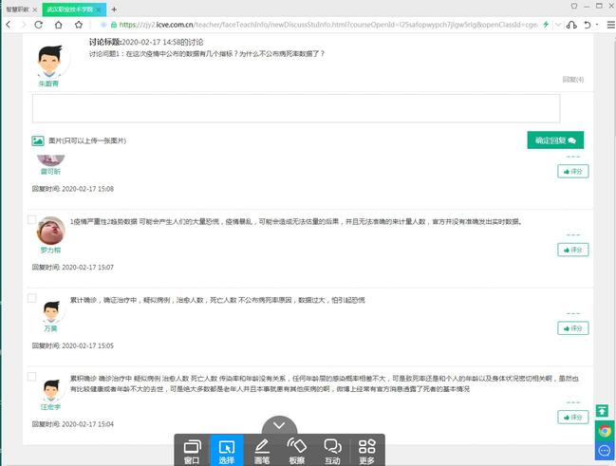Tick the checkbox beside 罗力榕's reply

click(32, 220)
